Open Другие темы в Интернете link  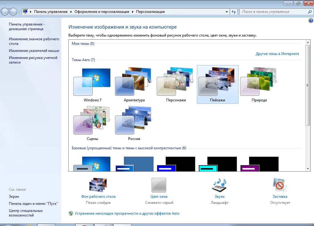pos(277,54)
